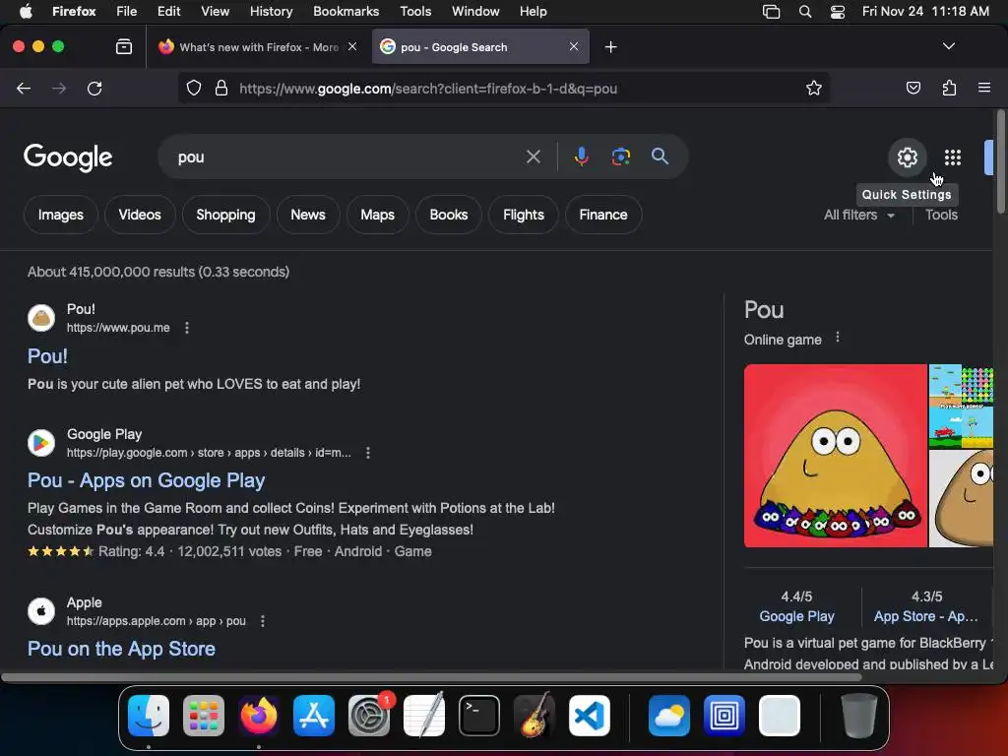This screenshot has height=756, width=1008.
Task: List all tabs with the chevron
Action: [948, 46]
